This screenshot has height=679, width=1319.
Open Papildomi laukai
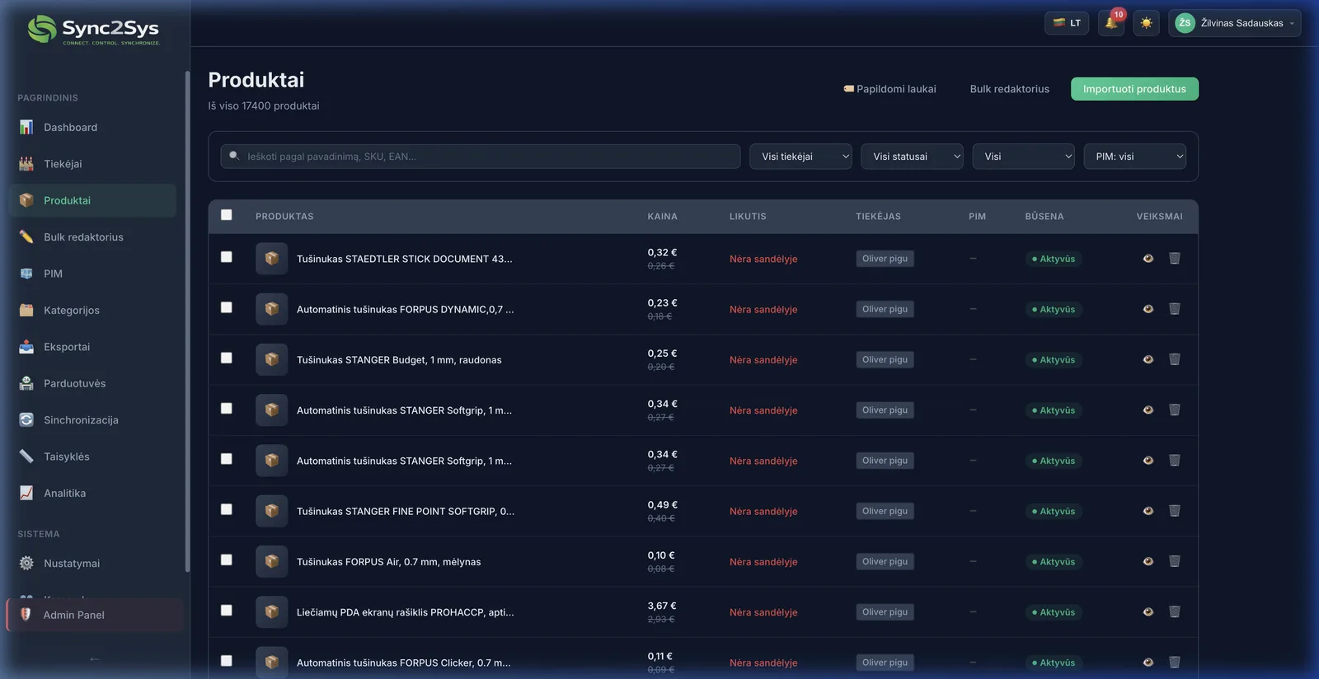[890, 89]
